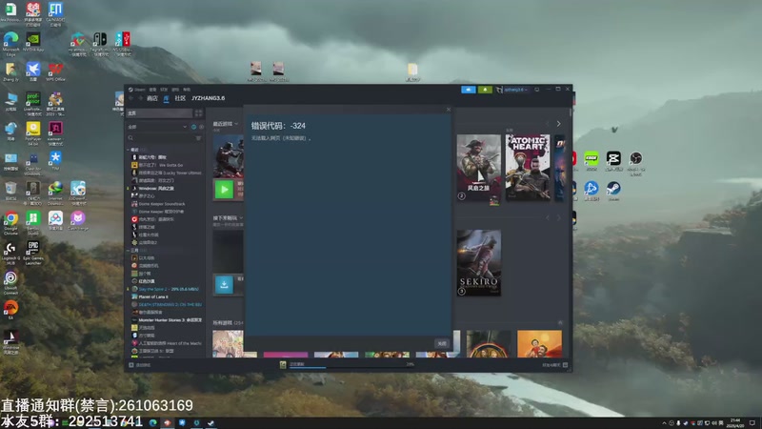
Task: Toggle Big Picture mode monitor icon
Action: tap(537, 90)
